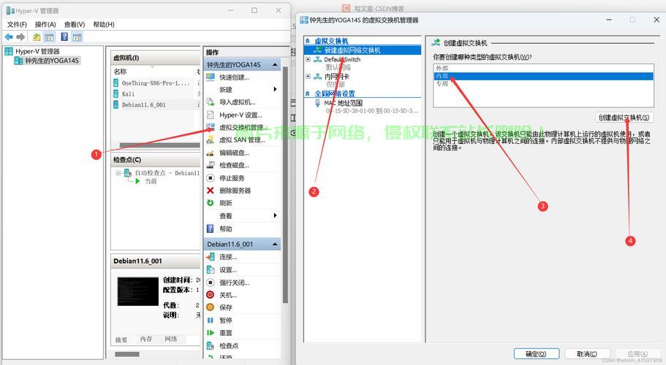Select OneThing-X86-Pro-1 virtual machine row
This screenshot has width=666, height=365.
(156, 83)
